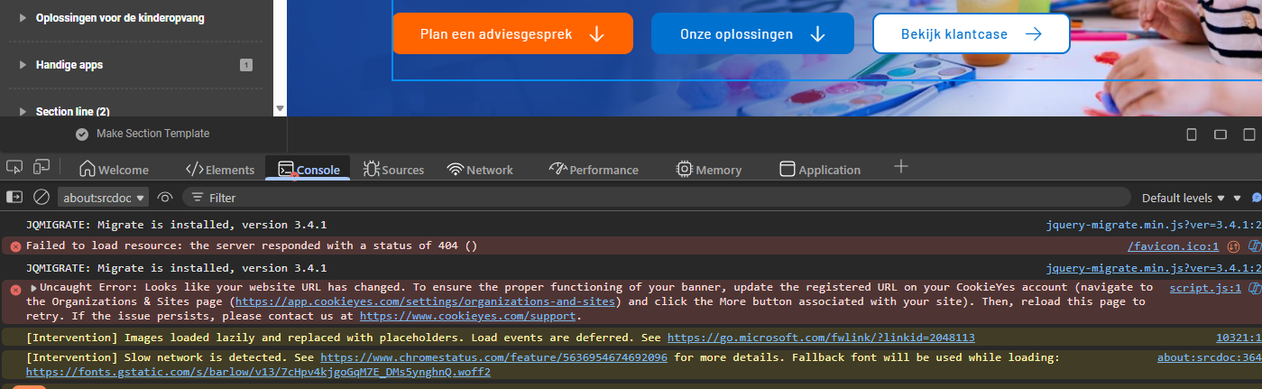Switch preview to tablet view icon
The width and height of the screenshot is (1262, 389).
click(1220, 134)
